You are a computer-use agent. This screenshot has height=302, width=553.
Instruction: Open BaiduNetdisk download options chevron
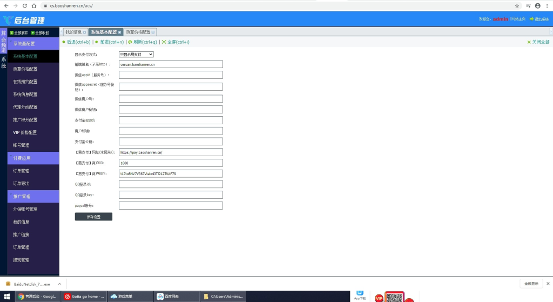pyautogui.click(x=59, y=284)
